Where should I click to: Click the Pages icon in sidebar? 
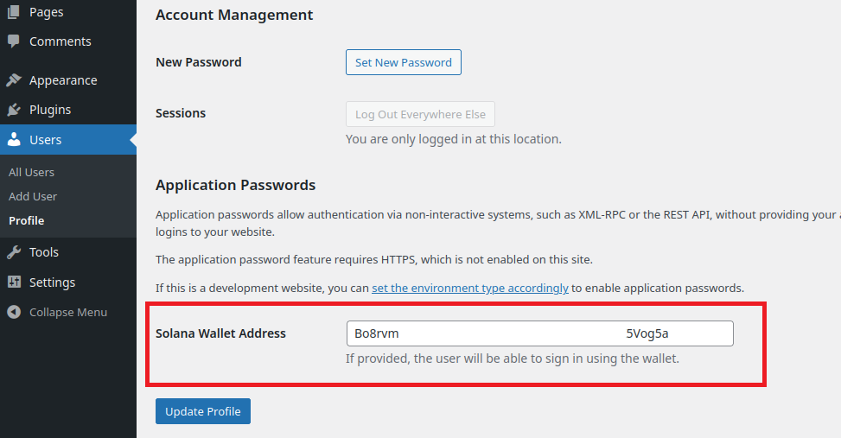14,12
